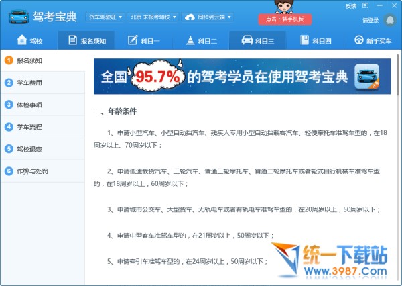Click the line starting 5、申请牵引车
The height and width of the screenshot is (286, 402).
coord(187,262)
